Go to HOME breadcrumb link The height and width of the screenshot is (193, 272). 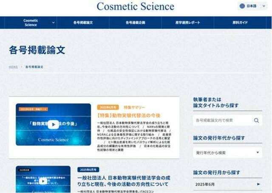tap(13, 67)
